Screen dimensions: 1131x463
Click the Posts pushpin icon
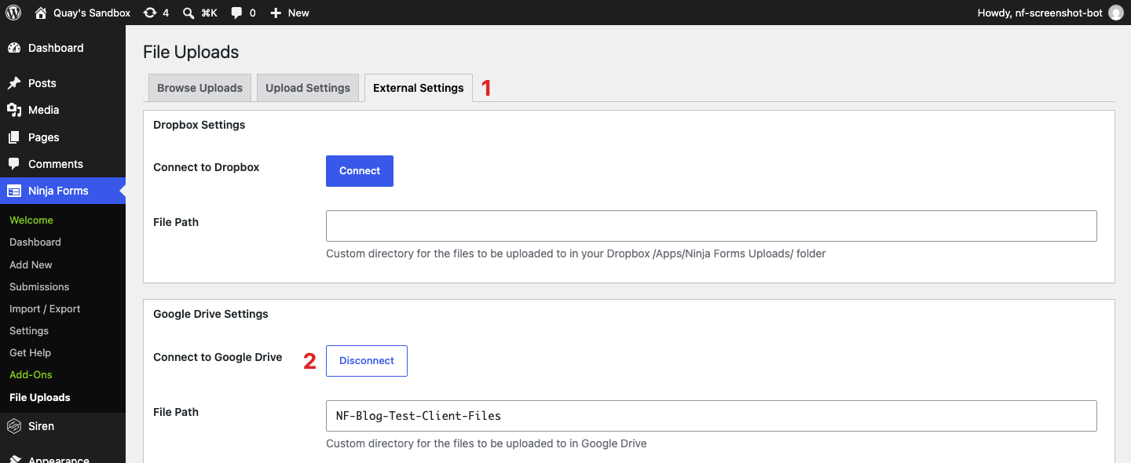(14, 83)
